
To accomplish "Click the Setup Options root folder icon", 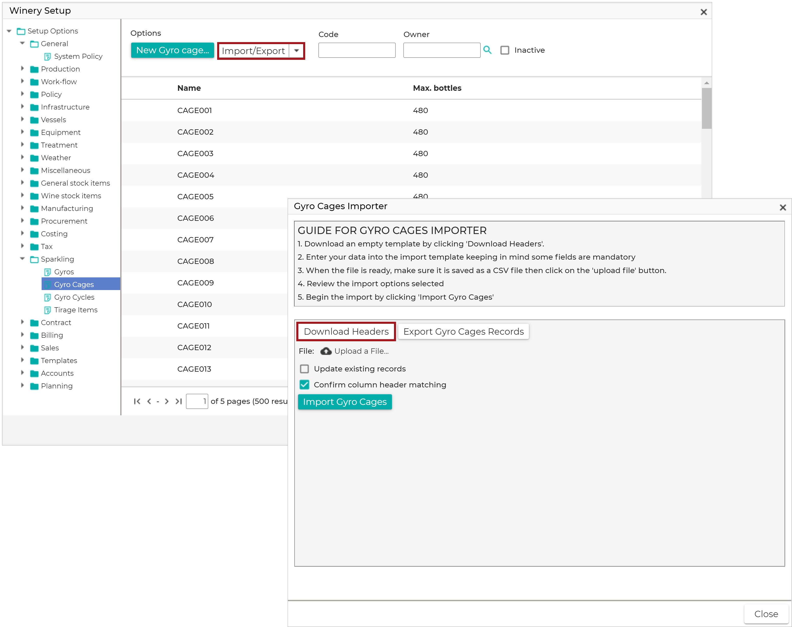I will [x=21, y=31].
